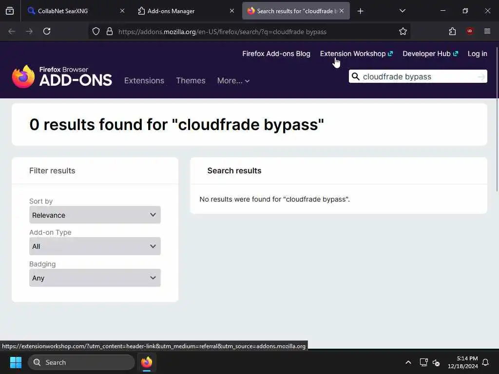499x374 pixels.
Task: Go forward with the browser forward arrow
Action: [x=29, y=31]
